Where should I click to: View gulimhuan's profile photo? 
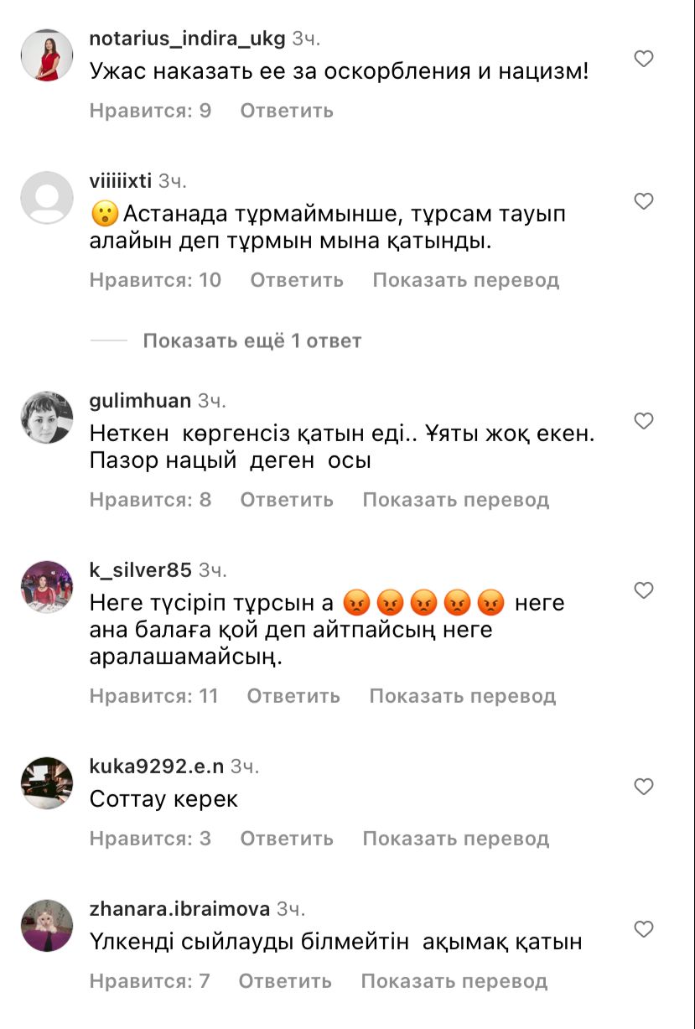47,418
